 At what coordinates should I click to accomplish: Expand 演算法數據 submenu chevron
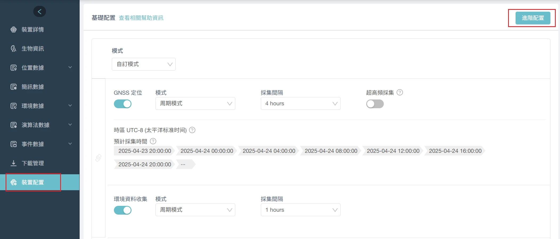(x=70, y=125)
